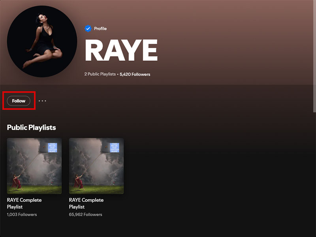Click title of playlist with 65,962 Followers
Image resolution: width=316 pixels, height=237 pixels.
pyautogui.click(x=86, y=203)
